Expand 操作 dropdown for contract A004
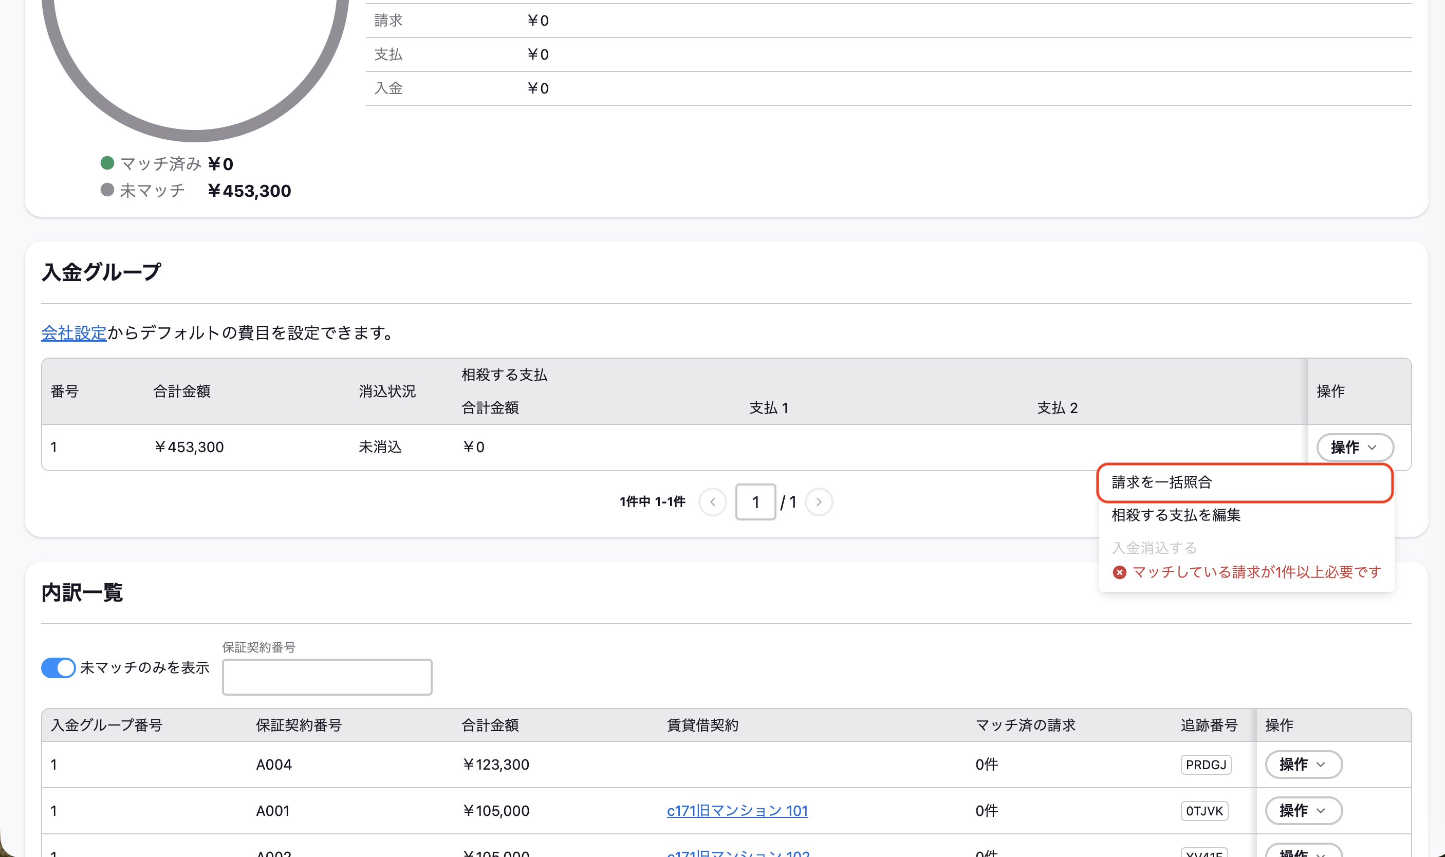The height and width of the screenshot is (857, 1445). 1304,765
